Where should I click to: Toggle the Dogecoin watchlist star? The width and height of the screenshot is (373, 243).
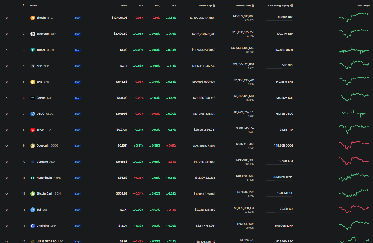tap(7, 146)
